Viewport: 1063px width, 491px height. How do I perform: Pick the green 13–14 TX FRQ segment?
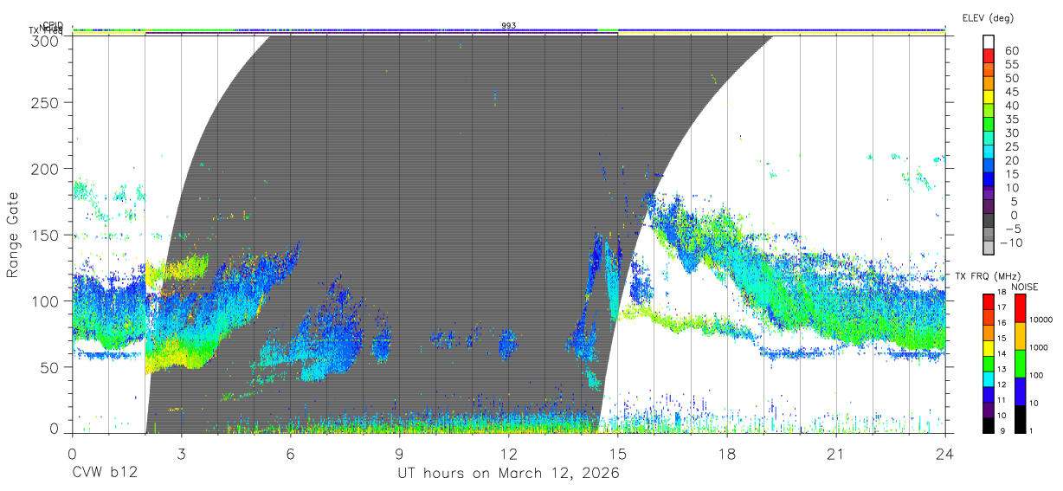point(989,363)
